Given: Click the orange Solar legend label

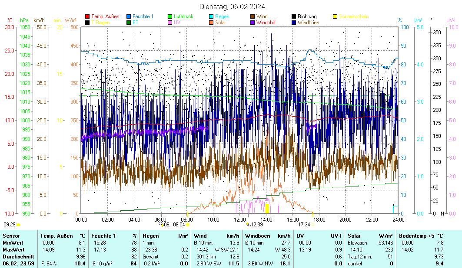Looking at the screenshot, I should click(220, 23).
